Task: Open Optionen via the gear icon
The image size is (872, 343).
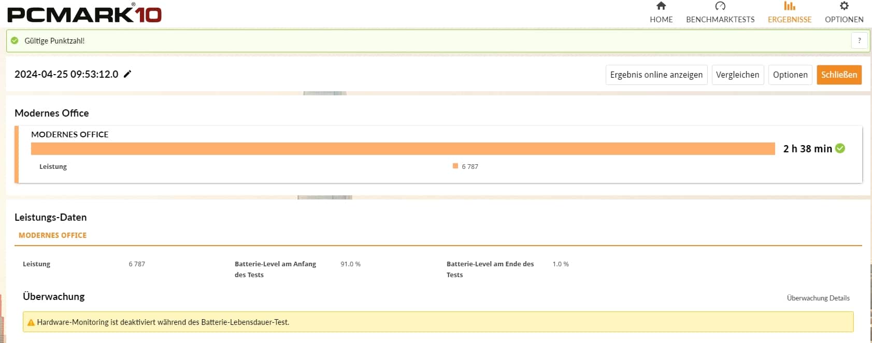Action: pos(844,6)
